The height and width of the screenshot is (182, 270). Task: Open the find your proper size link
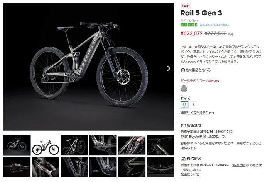click(x=194, y=113)
